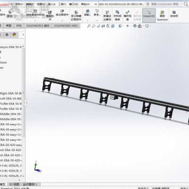Open the SOLIDWORKS Add-ins tab

point(38,26)
